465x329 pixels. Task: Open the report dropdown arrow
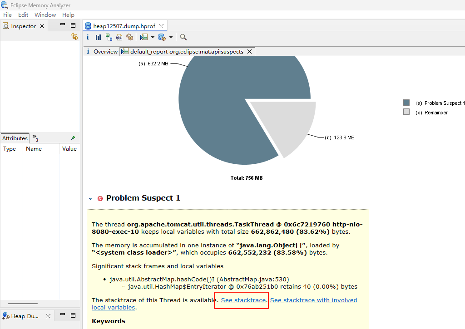coord(153,37)
